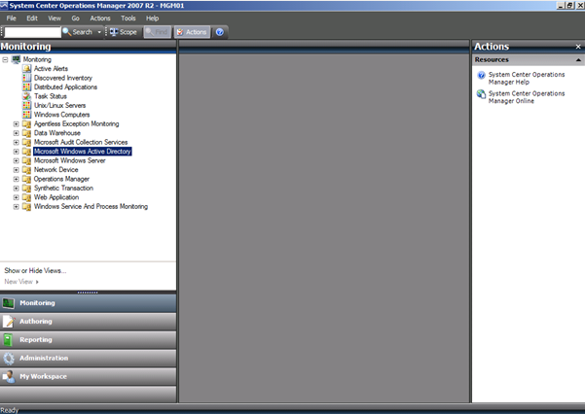Open System Center Operations Manager Help link
This screenshot has width=585, height=414.
tap(527, 79)
